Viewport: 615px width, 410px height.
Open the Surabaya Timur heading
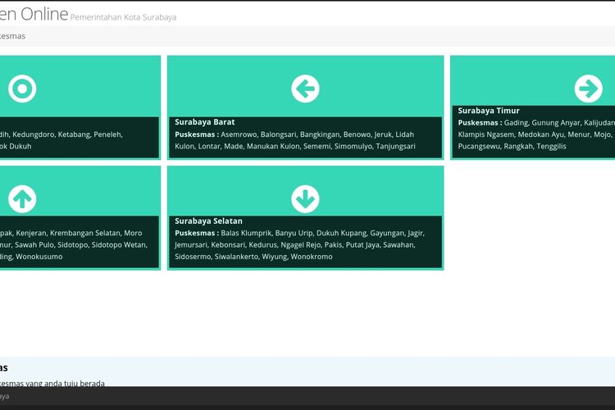click(x=488, y=111)
